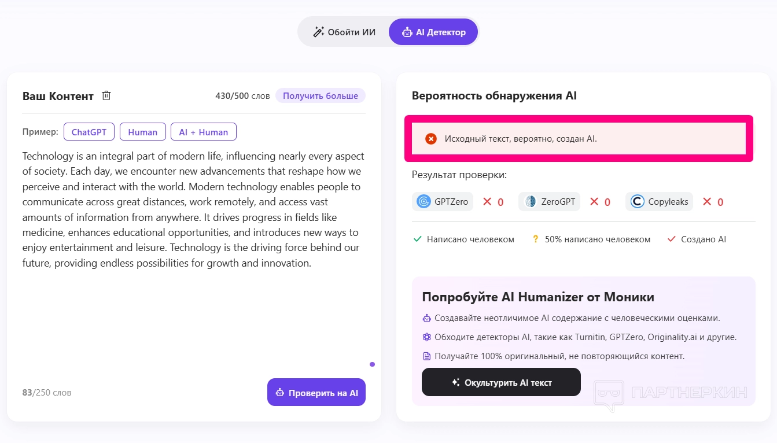Click the red error icon in alert
This screenshot has height=443, width=777.
coord(430,139)
